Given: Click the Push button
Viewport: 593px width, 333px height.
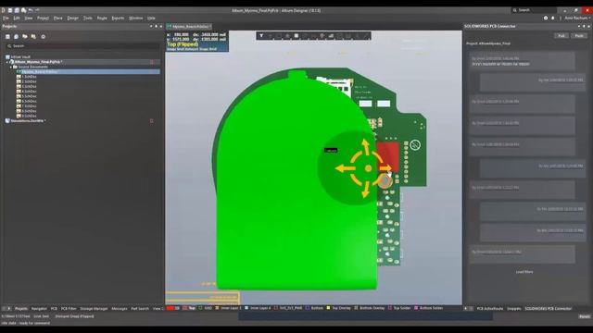Looking at the screenshot, I should click(579, 35).
